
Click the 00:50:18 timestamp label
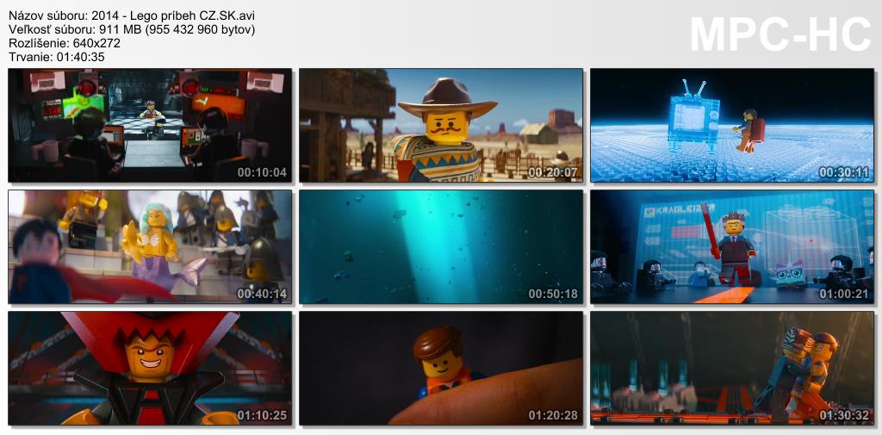tap(553, 294)
